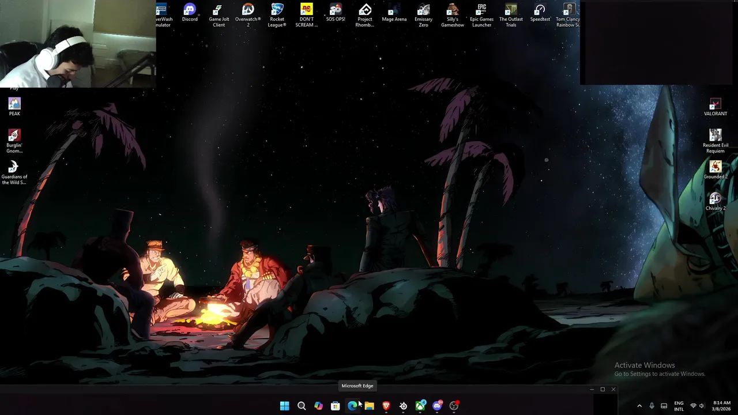Image resolution: width=738 pixels, height=415 pixels.
Task: Open the Discord desktop shortcut
Action: tap(190, 13)
